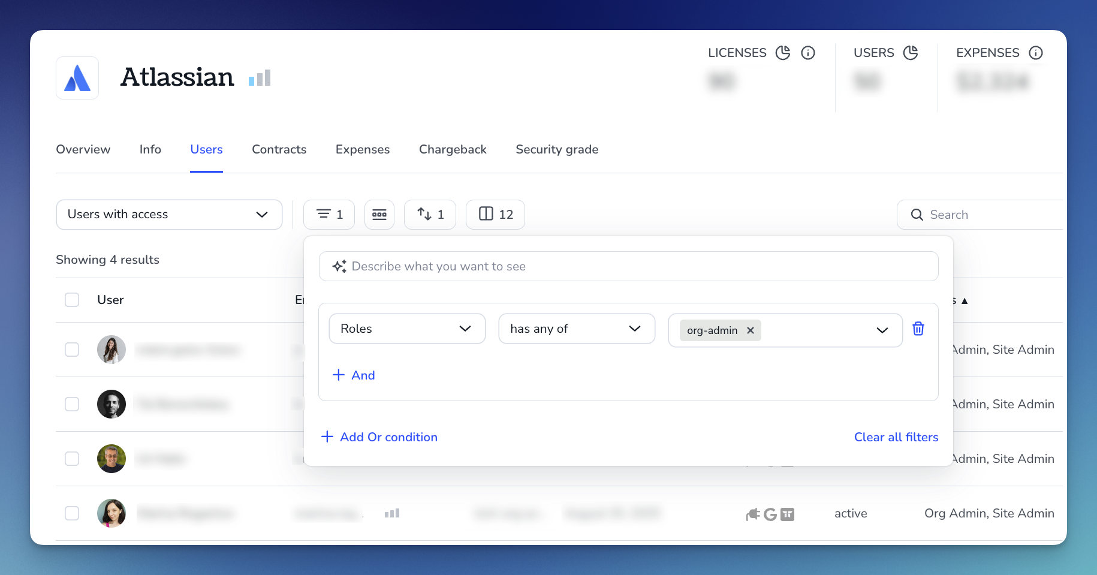
Task: Open the columns button showing 12
Action: 496,215
